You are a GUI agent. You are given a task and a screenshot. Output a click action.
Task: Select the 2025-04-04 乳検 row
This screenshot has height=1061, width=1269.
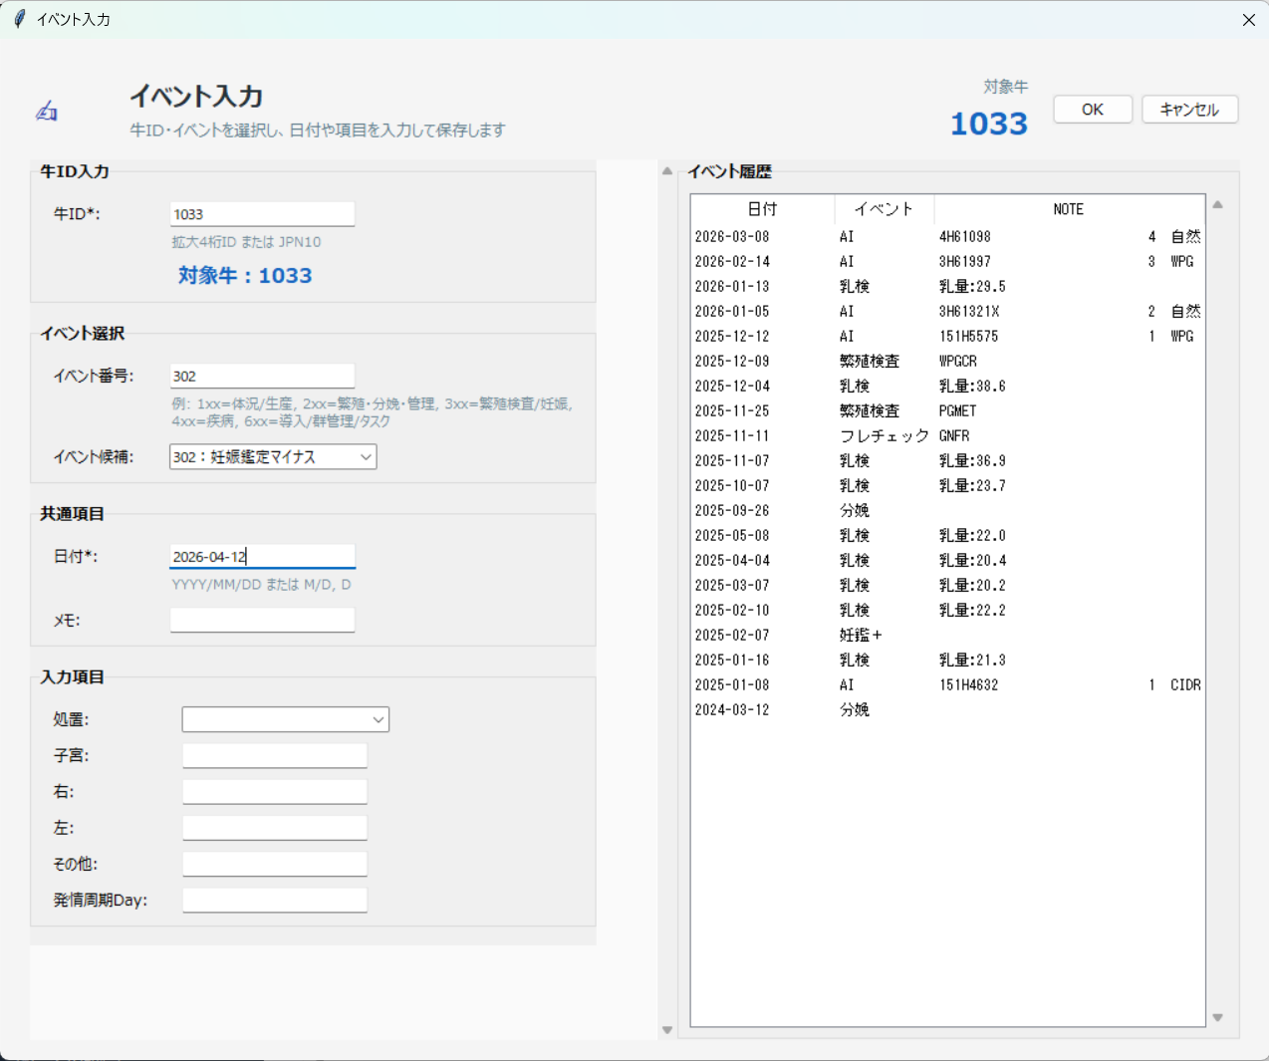(947, 561)
